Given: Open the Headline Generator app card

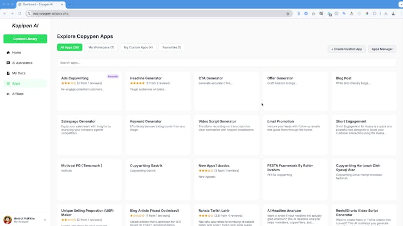Looking at the screenshot, I should (158, 90).
